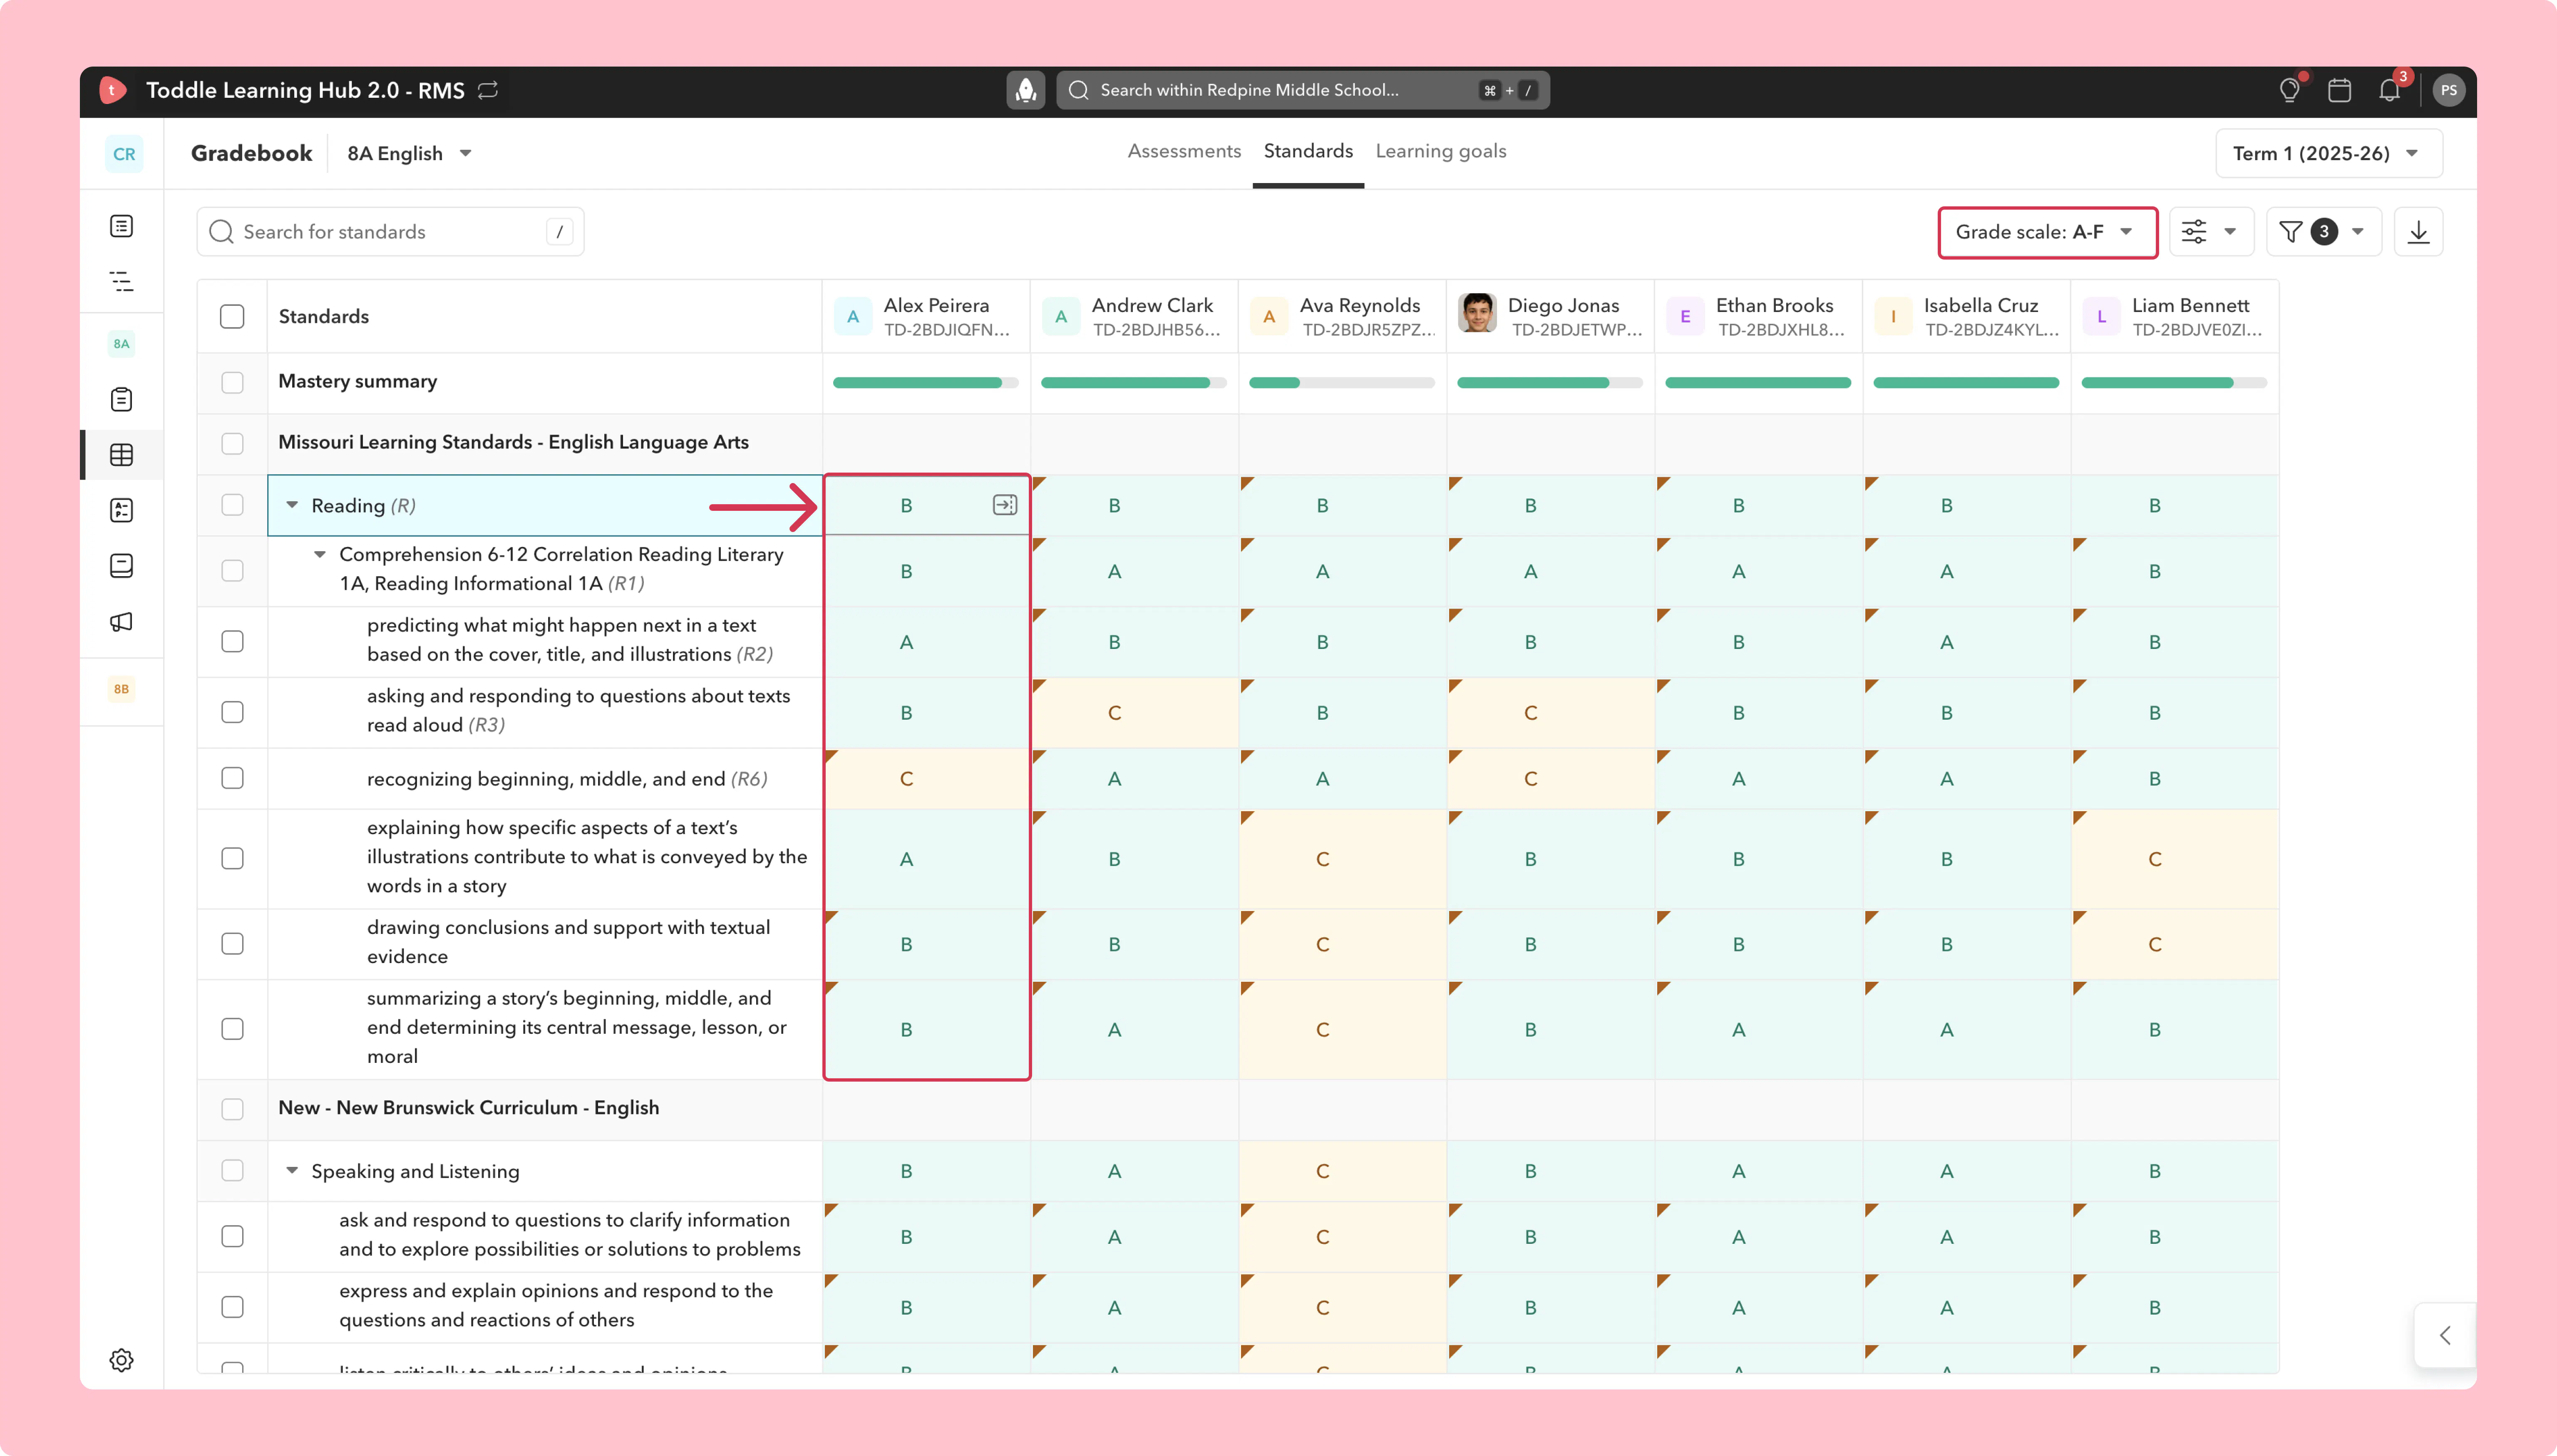2557x1456 pixels.
Task: Click Diego Jonas's profile photo
Action: tap(1477, 313)
